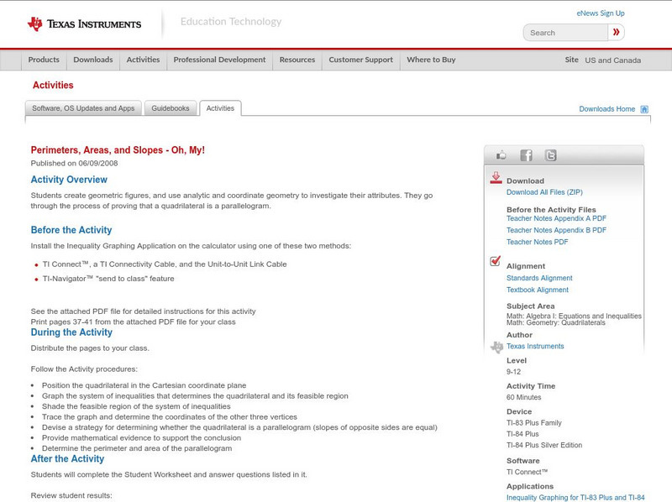Click the red download arrow icon
Viewport: 672px width, 502px height.
[x=496, y=178]
